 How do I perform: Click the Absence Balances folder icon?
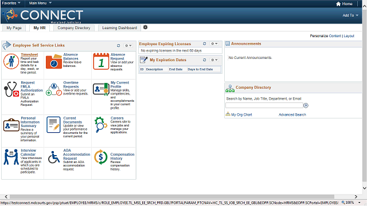pyautogui.click(x=54, y=62)
